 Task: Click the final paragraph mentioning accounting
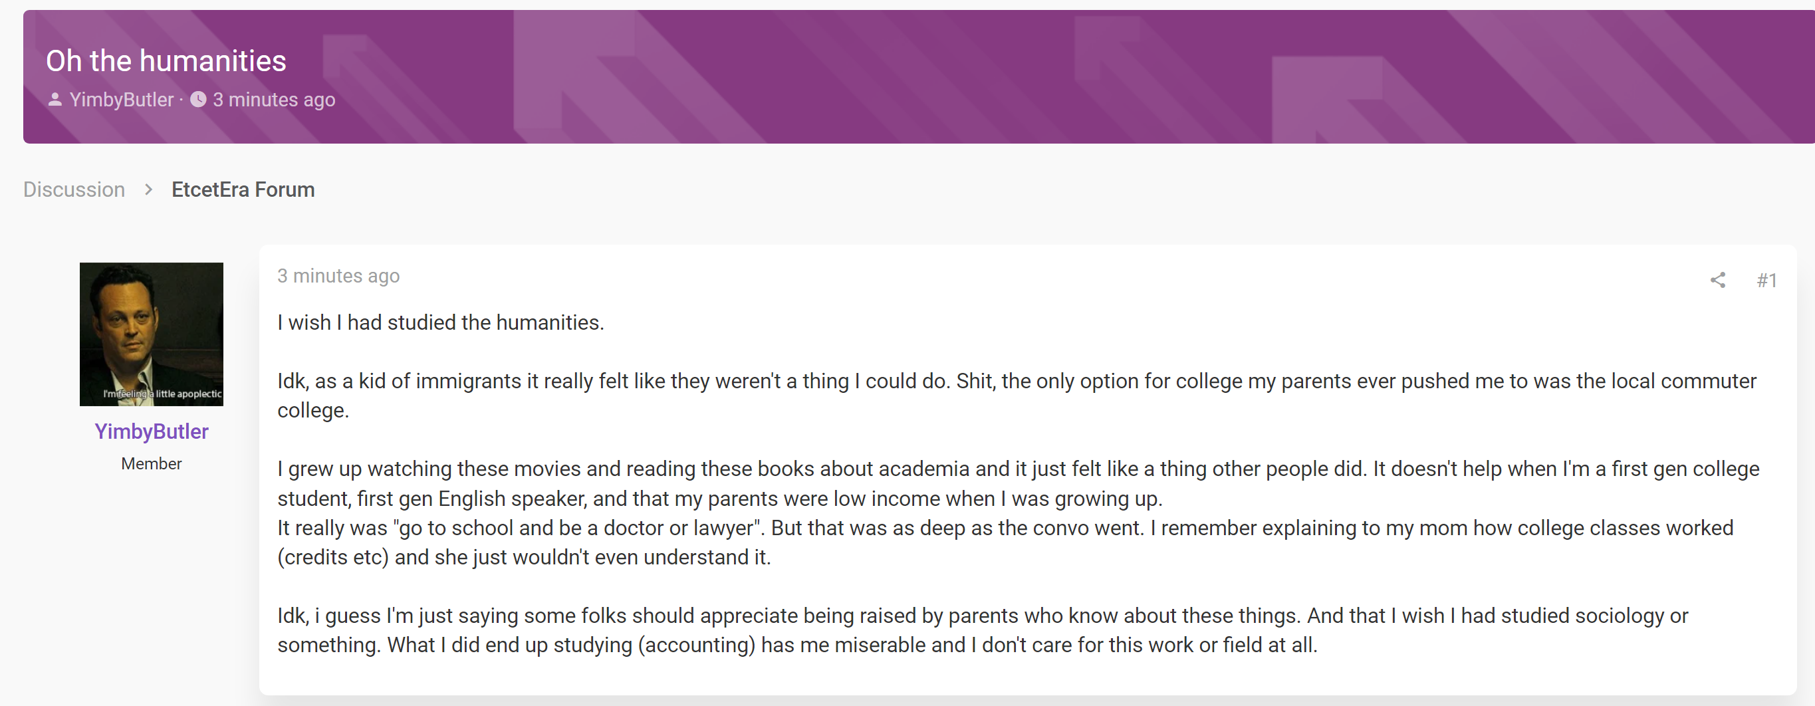983,630
